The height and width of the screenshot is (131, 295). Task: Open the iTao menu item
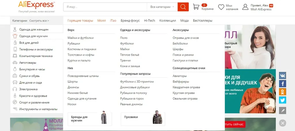113,21
